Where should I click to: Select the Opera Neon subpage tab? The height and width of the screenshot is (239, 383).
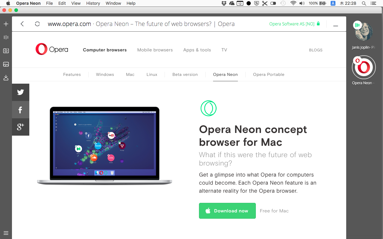(x=225, y=74)
